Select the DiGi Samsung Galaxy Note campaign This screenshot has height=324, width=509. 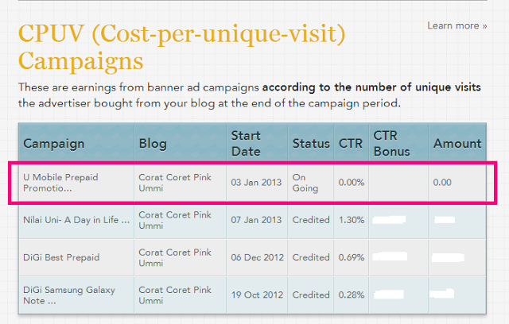tap(68, 295)
